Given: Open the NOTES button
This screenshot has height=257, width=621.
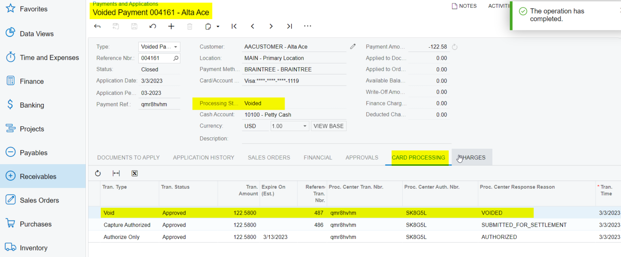Looking at the screenshot, I should (x=464, y=6).
